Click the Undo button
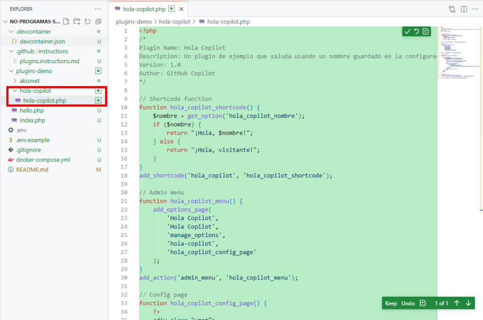The width and height of the screenshot is (483, 320). (408, 303)
